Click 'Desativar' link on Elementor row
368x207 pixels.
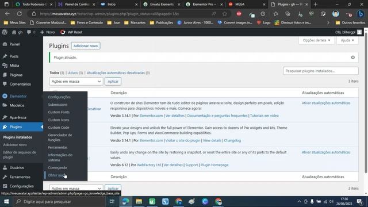pos(94,109)
